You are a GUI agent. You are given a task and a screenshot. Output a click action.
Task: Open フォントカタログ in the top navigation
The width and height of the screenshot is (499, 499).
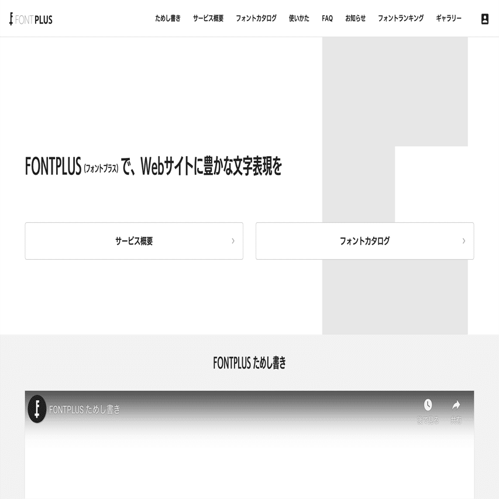click(256, 19)
